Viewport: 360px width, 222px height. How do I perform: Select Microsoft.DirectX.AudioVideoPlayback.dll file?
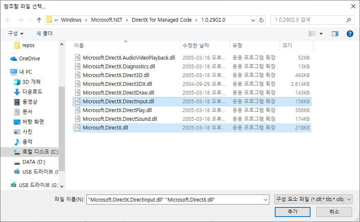coord(192,58)
